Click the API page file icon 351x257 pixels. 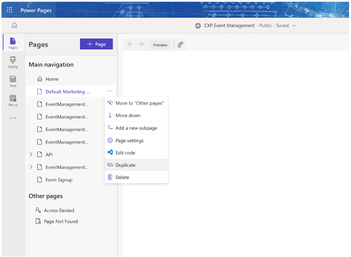coord(39,155)
